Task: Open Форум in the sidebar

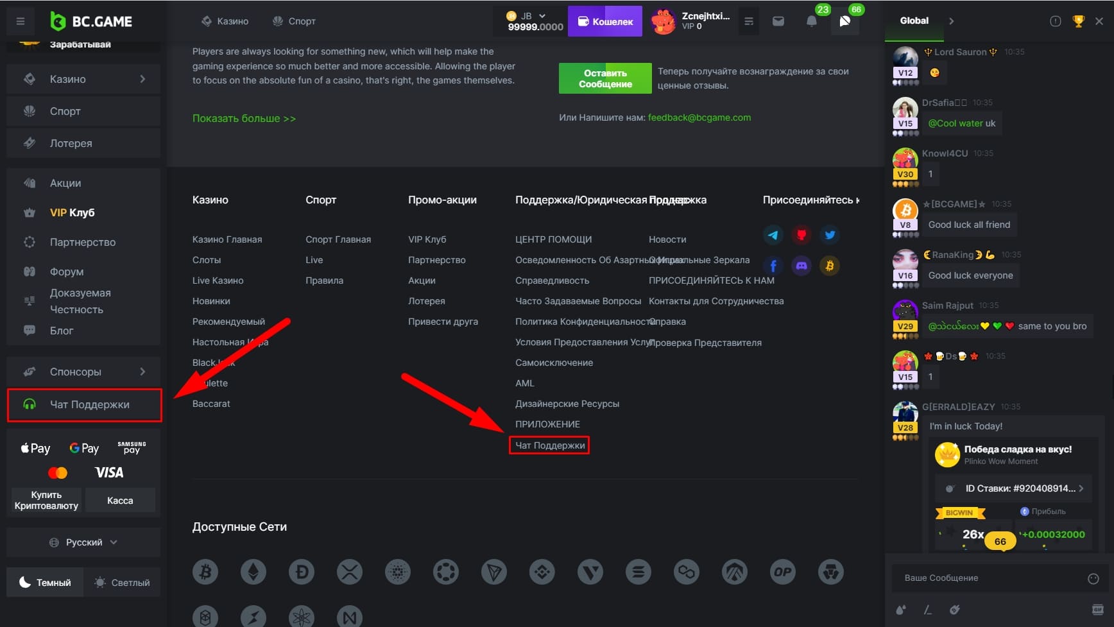Action: coord(83,271)
